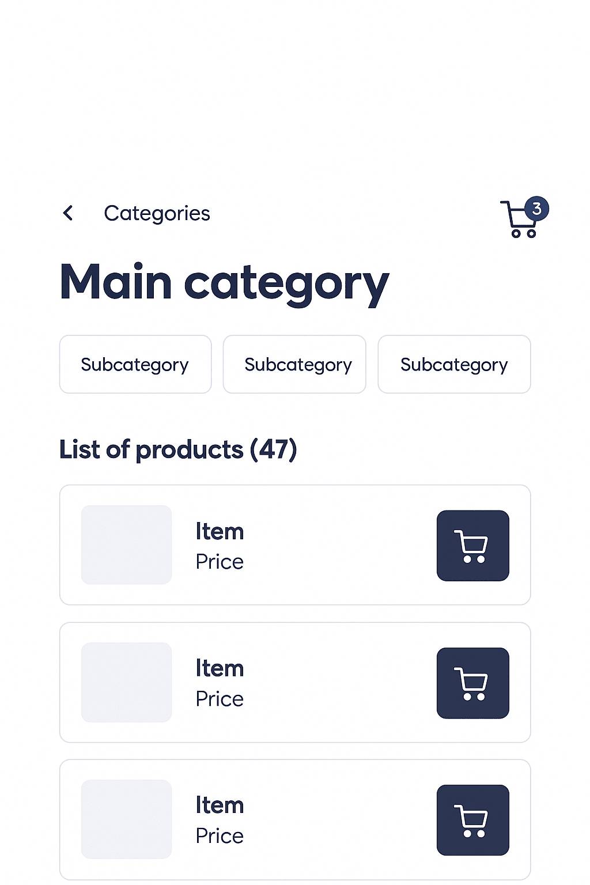Viewport: 590px width, 885px height.
Task: Click the List of products (47) heading
Action: click(x=179, y=450)
